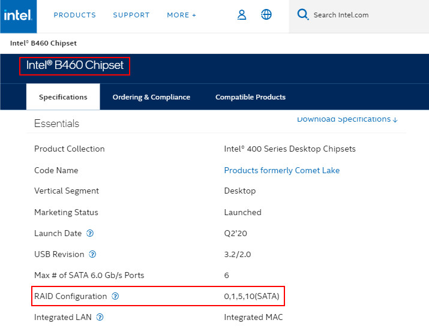Click the Vertical Segment label
This screenshot has width=429, height=329.
(67, 191)
